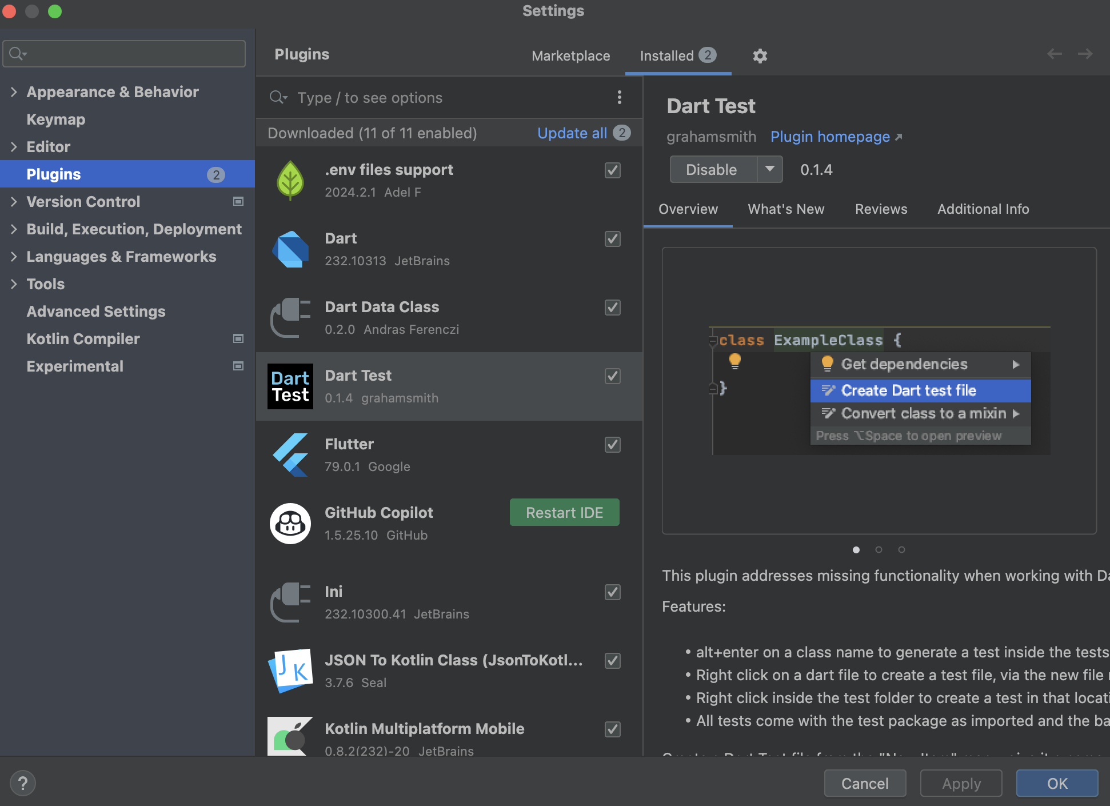The height and width of the screenshot is (806, 1110).
Task: Click the Version Control project-level icon
Action: point(238,201)
